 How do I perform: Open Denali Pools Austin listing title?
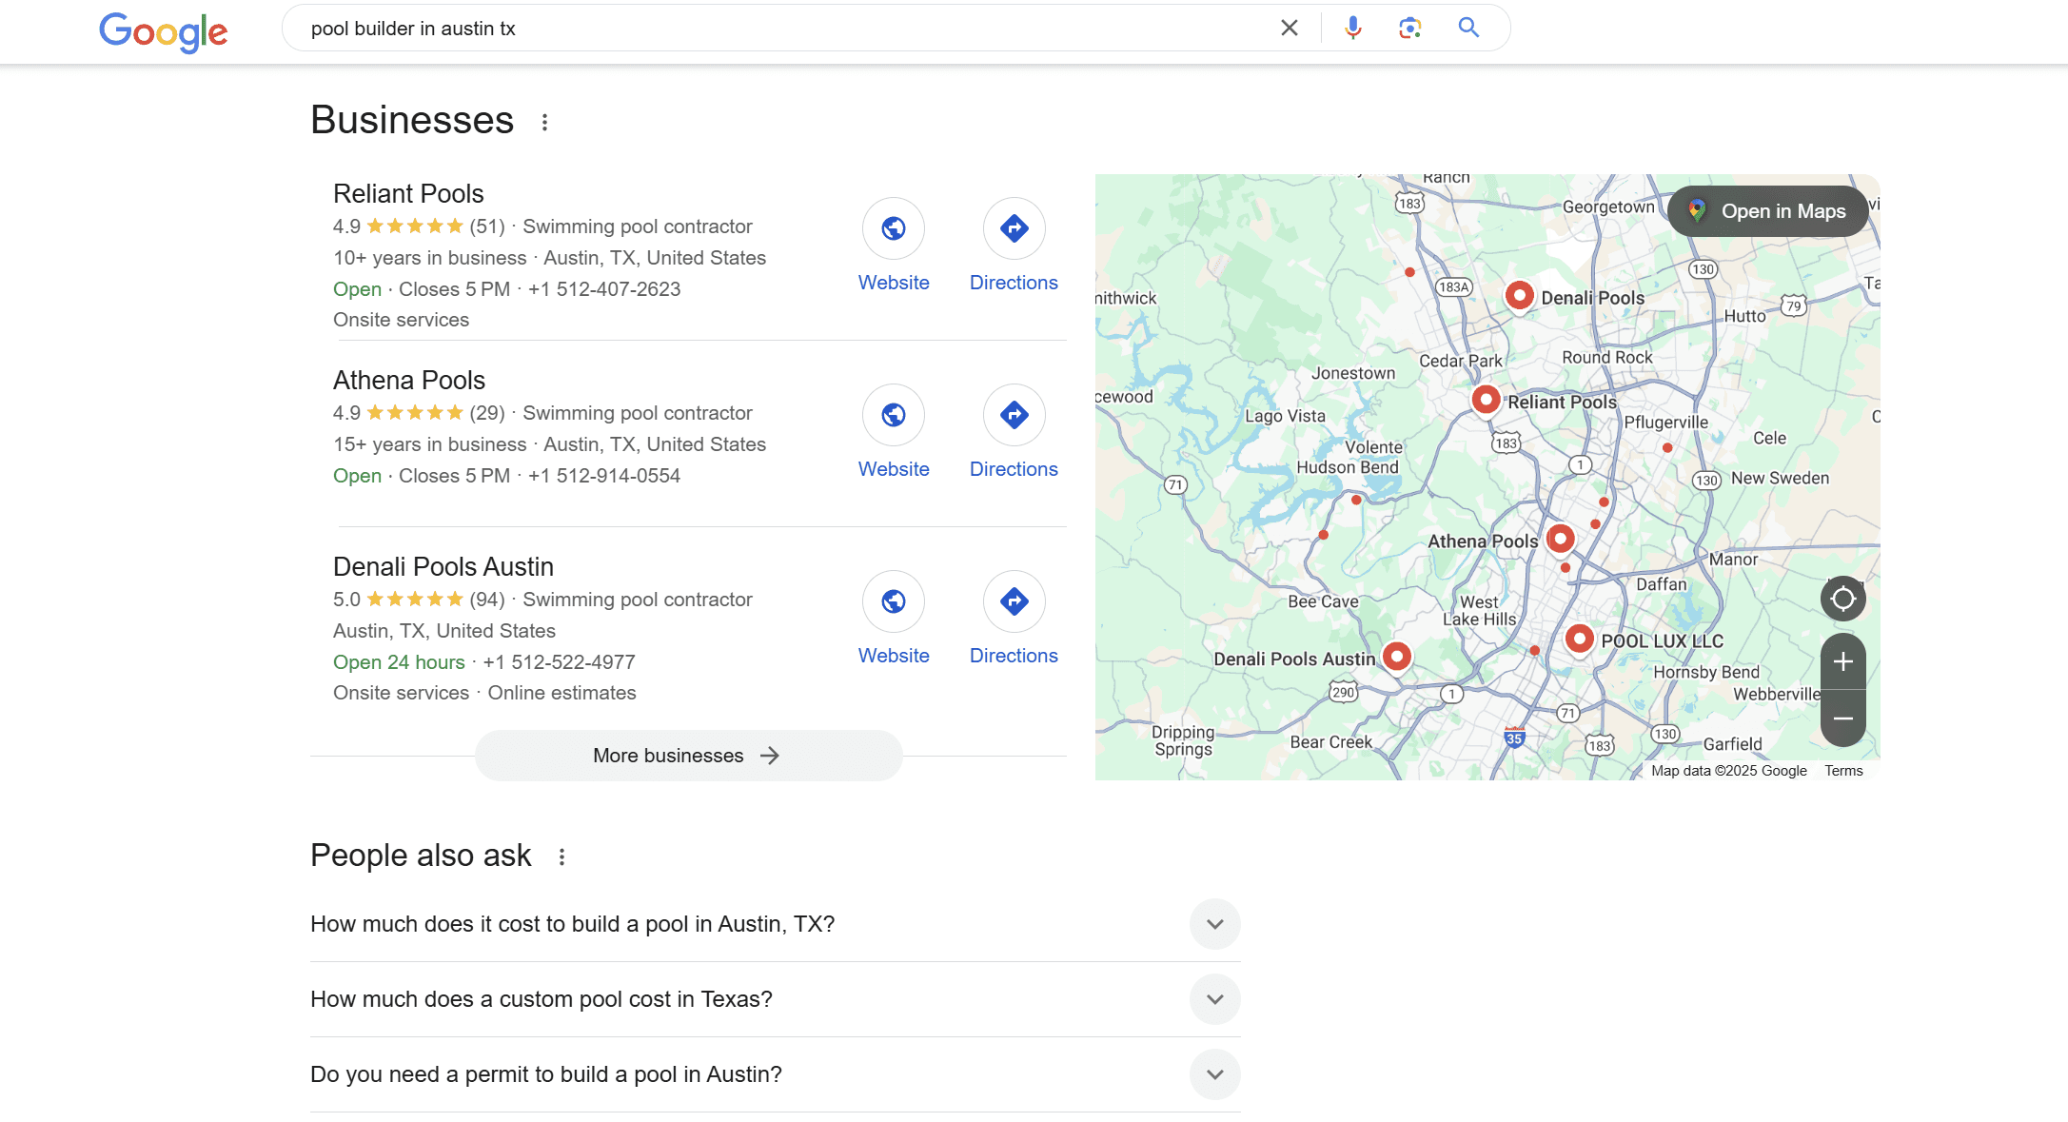(x=443, y=566)
